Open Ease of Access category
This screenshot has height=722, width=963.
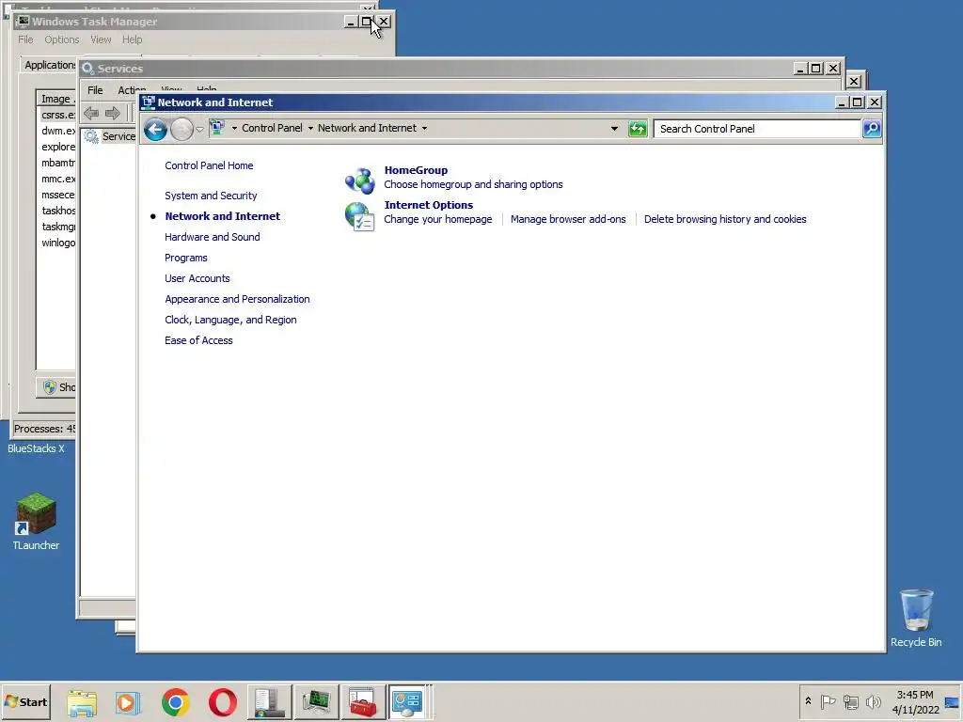click(198, 340)
